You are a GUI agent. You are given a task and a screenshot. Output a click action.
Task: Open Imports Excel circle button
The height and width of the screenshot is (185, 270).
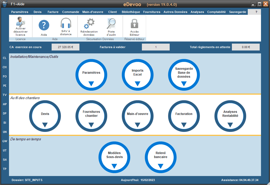pyautogui.click(x=138, y=73)
